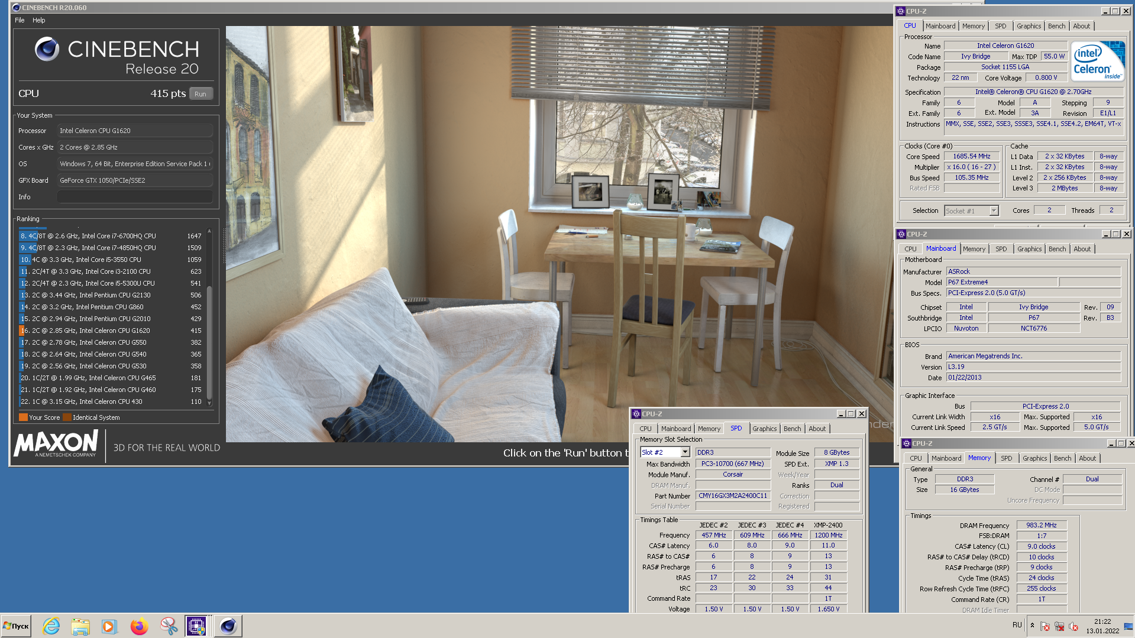Click the Ranking list scrollbar thumb
The height and width of the screenshot is (638, 1135).
coord(209,342)
